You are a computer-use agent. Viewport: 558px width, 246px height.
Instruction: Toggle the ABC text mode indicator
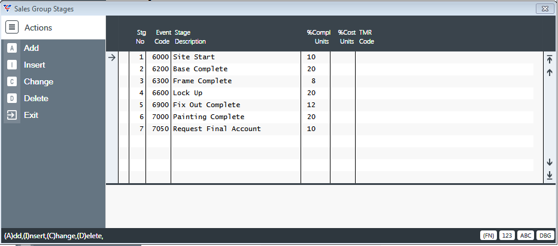click(525, 235)
